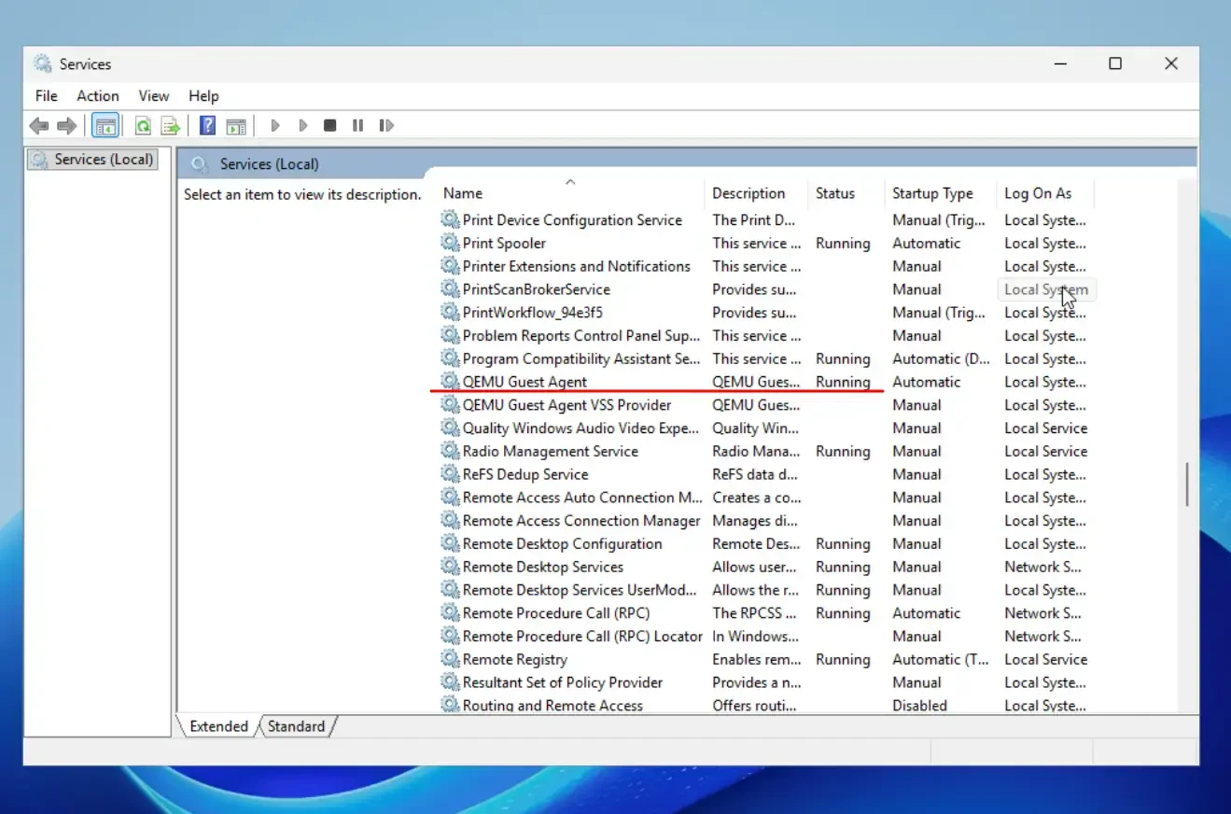Open Help using the question mark icon
Viewport: 1231px width, 814px height.
(x=206, y=125)
